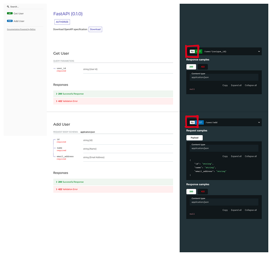
Task: Open Add User in sidebar
Action: (19, 21)
